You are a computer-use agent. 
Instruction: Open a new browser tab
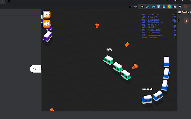(9, 1)
